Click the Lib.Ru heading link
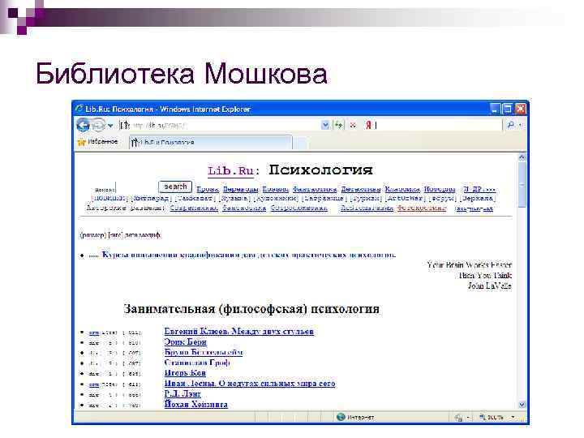The height and width of the screenshot is (438, 584). click(x=231, y=170)
